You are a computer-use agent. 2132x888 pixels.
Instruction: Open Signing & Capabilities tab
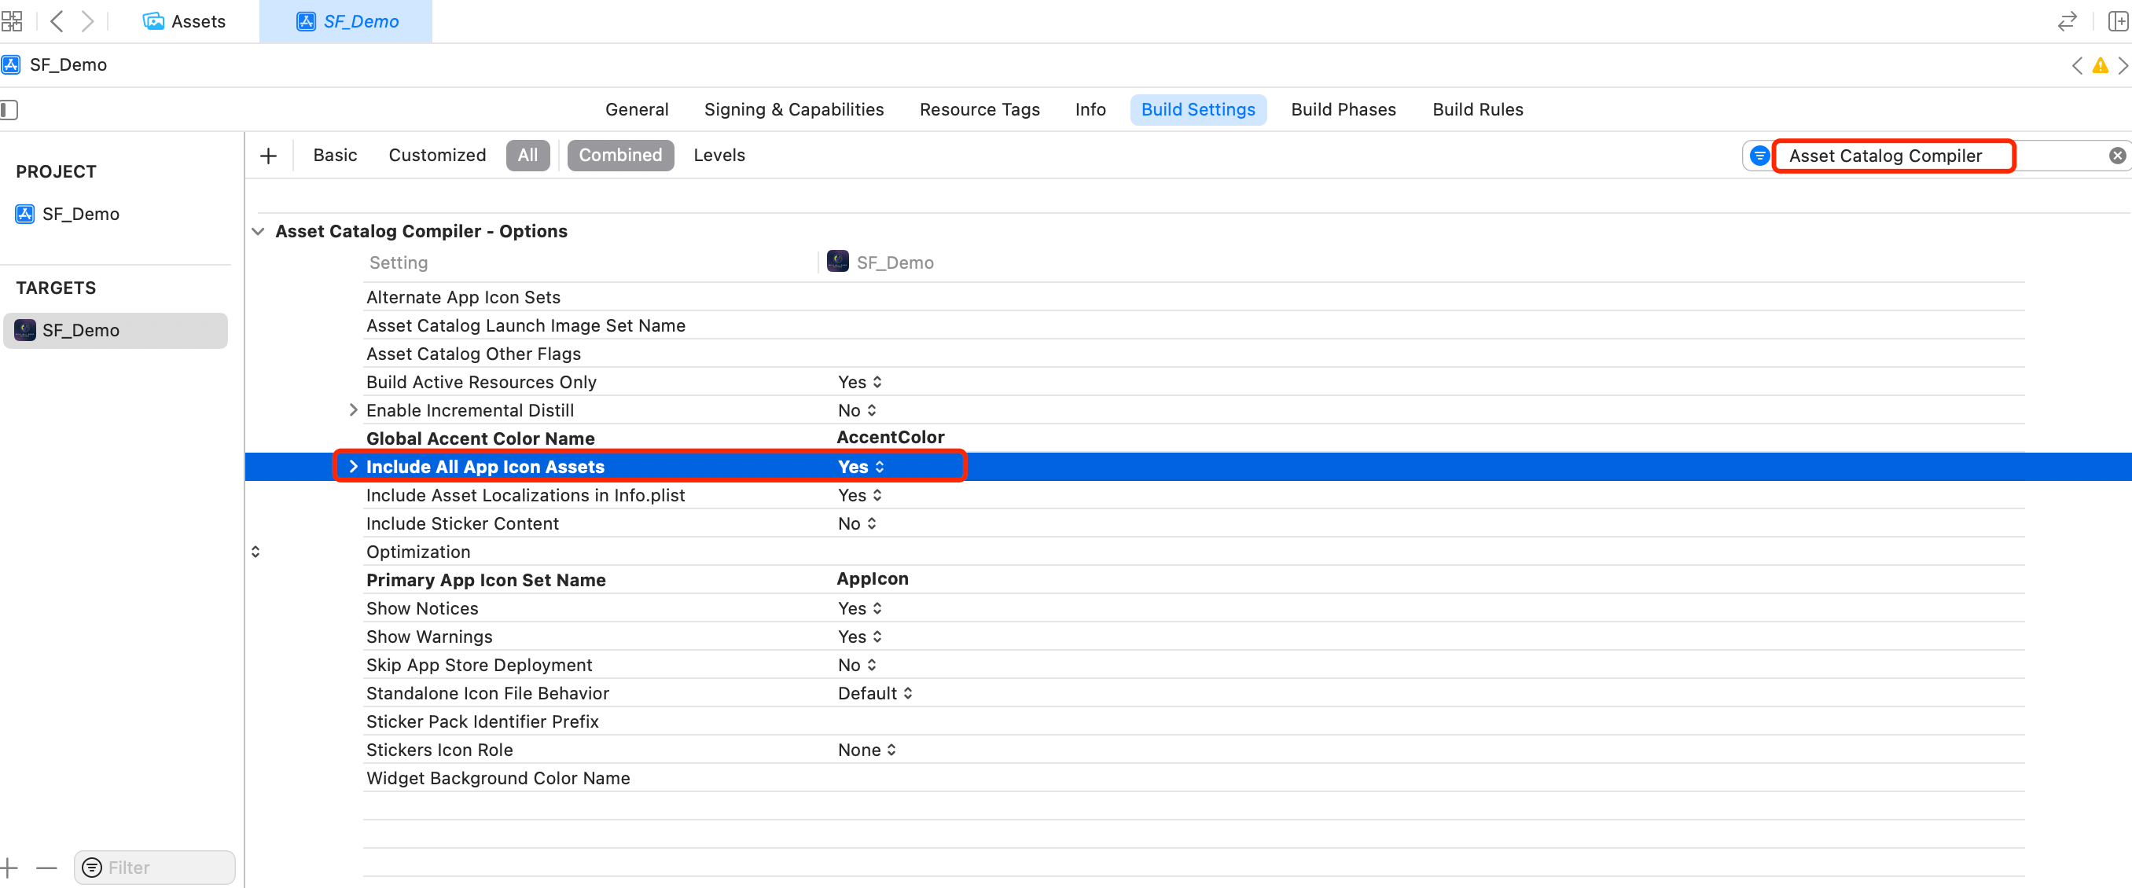pos(794,109)
